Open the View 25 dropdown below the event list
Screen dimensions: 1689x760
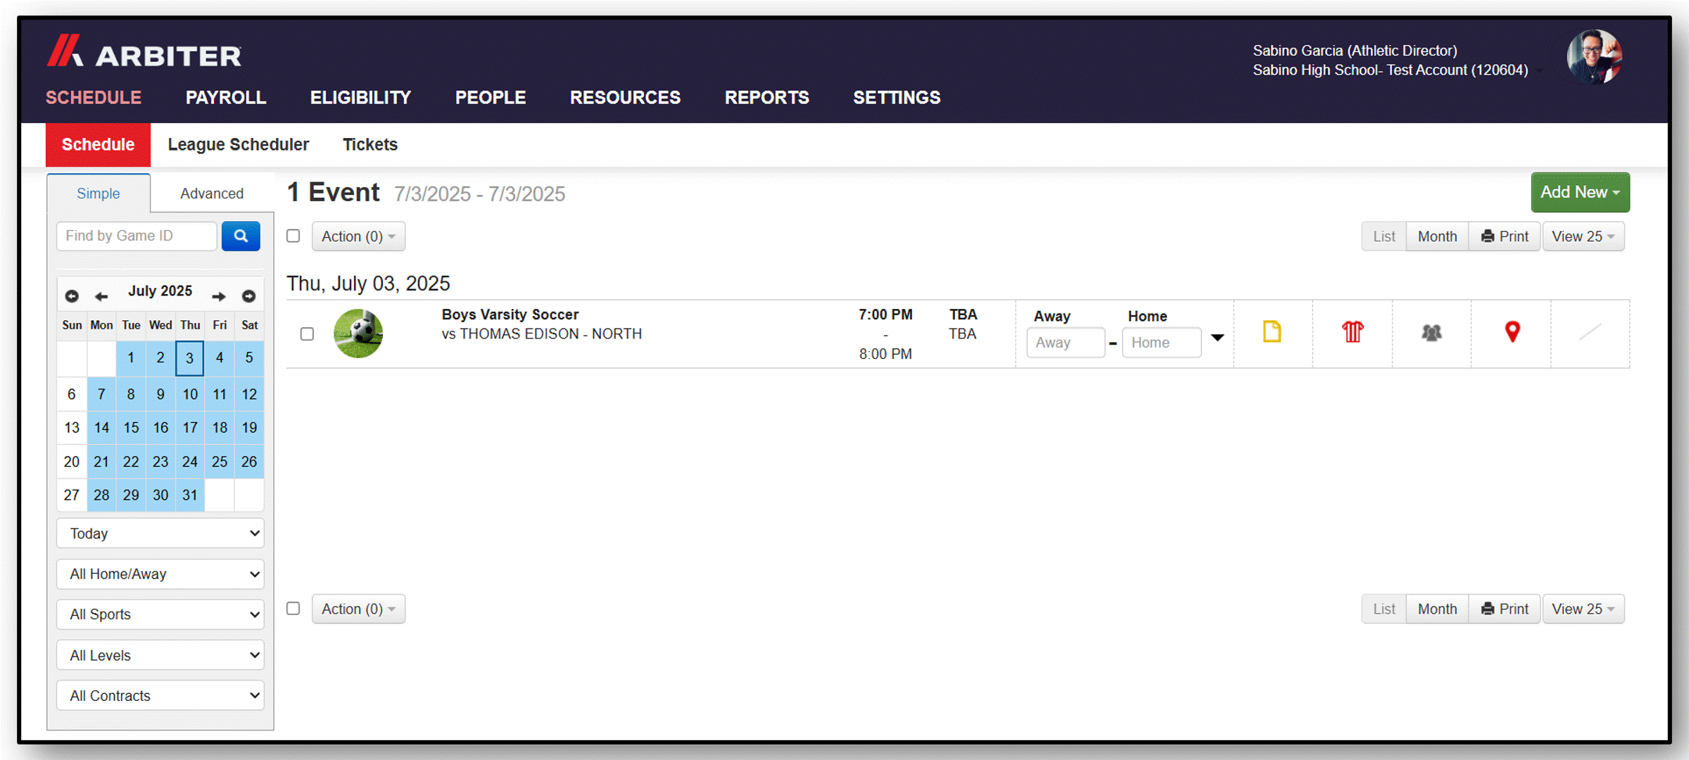point(1583,609)
